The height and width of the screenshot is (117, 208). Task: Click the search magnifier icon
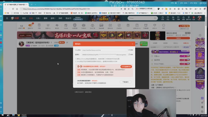155,18
